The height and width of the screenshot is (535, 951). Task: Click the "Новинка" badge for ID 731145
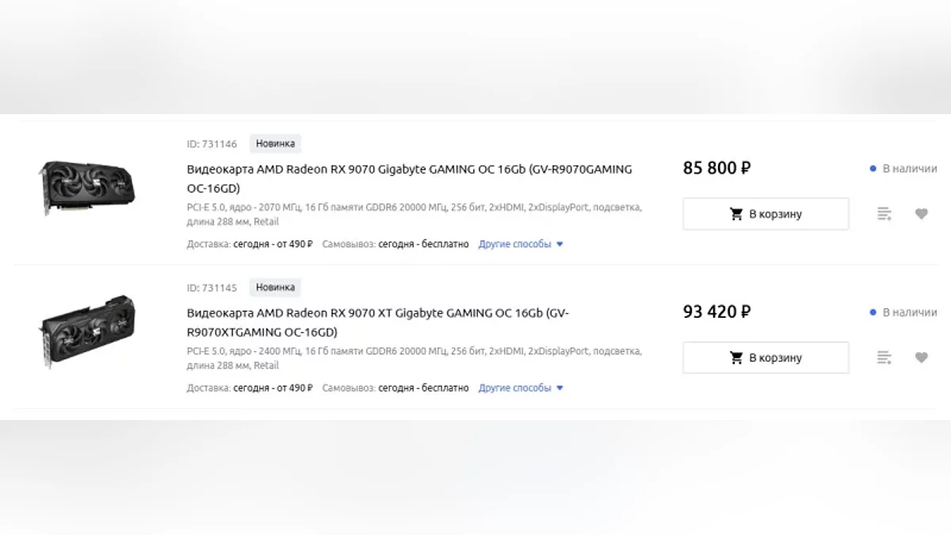pos(275,288)
